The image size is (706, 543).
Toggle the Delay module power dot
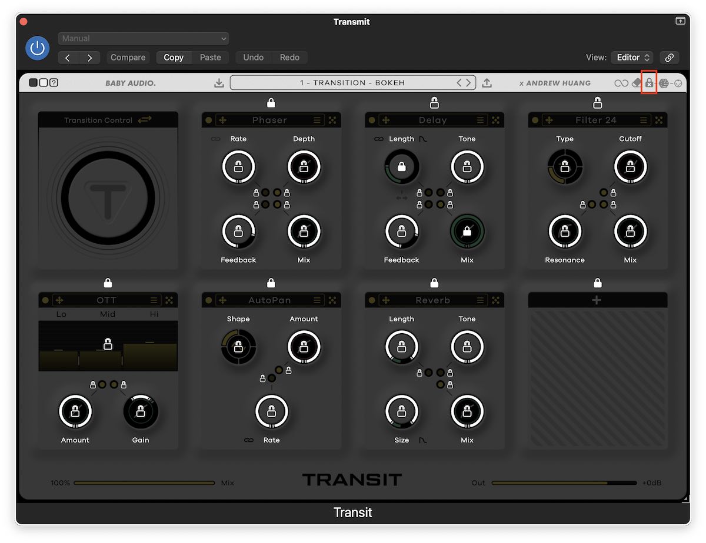point(372,120)
